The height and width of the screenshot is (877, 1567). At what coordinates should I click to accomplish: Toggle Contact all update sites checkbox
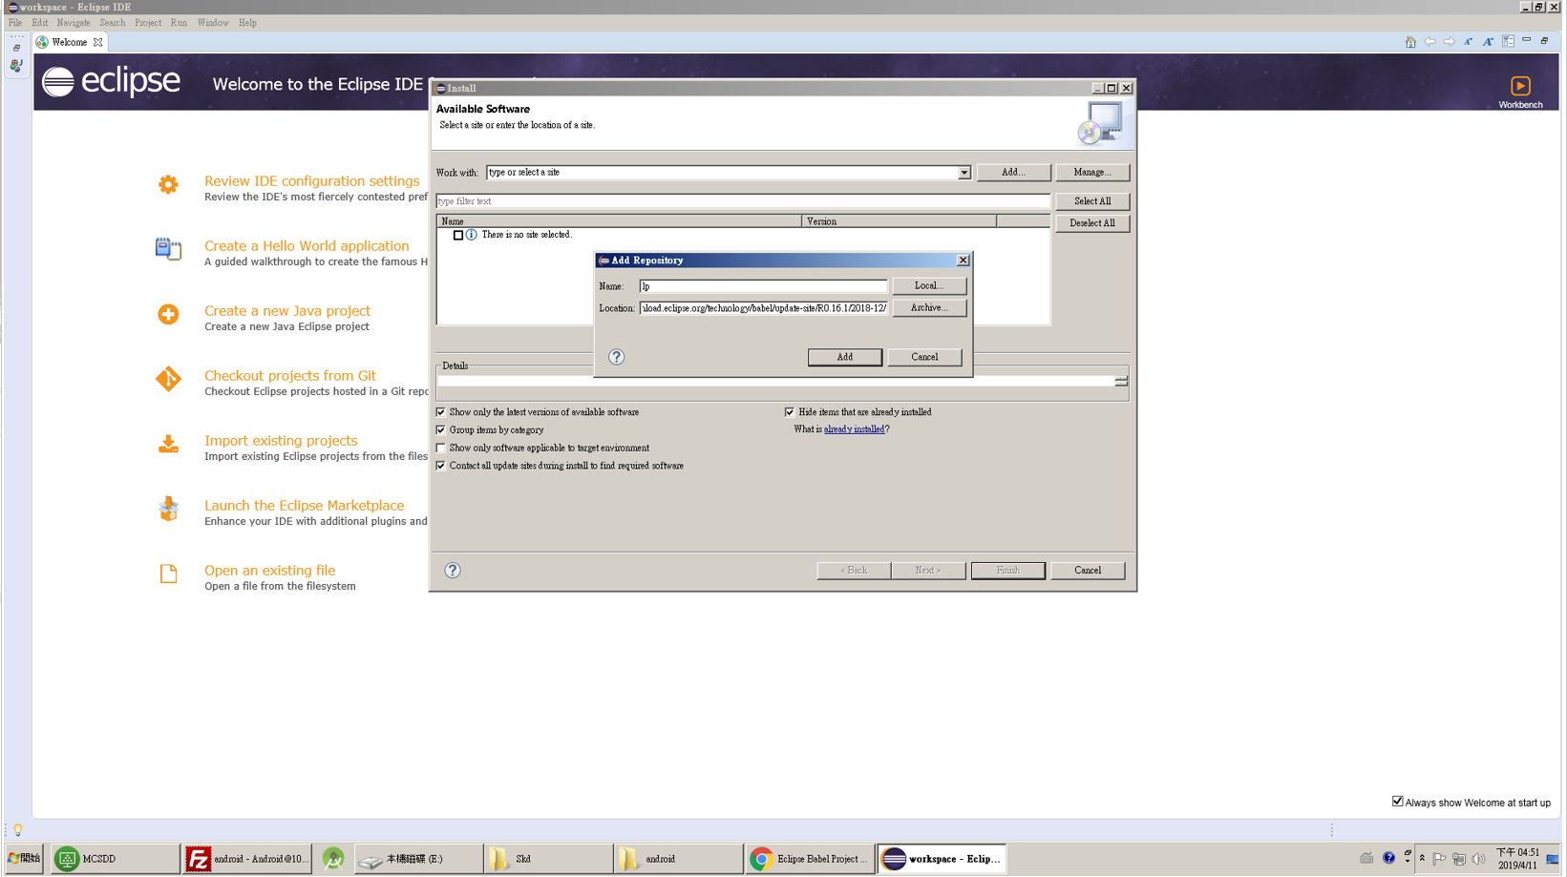coord(441,466)
